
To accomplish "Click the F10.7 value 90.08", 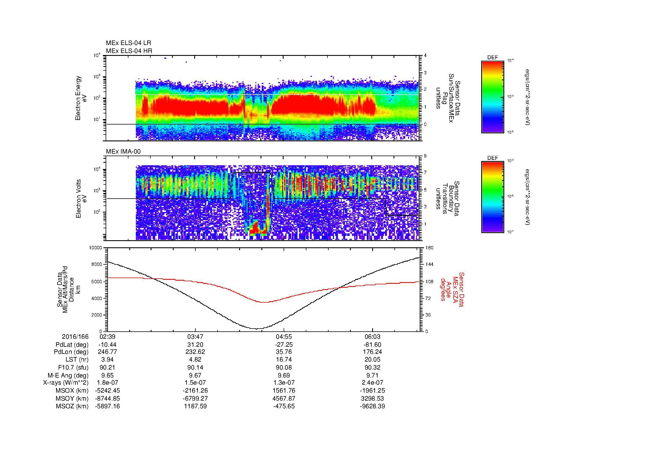I will (284, 367).
